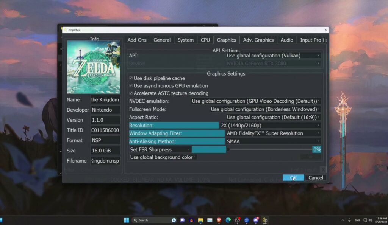Open the network status tray icon
The image size is (388, 225).
[365, 220]
